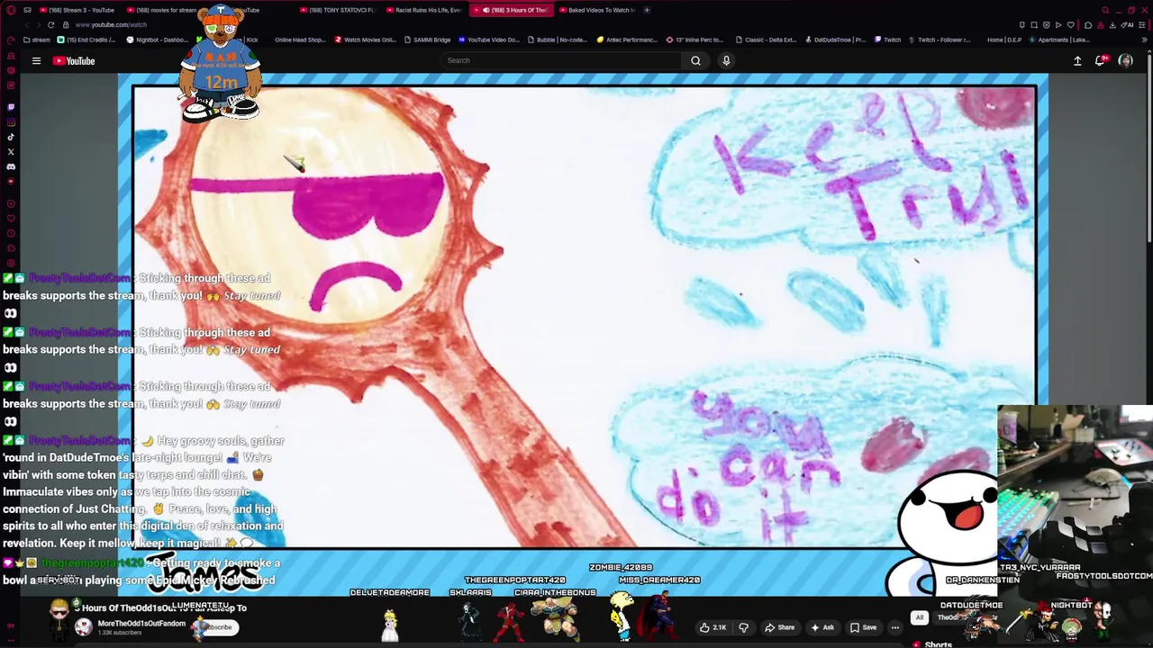This screenshot has width=1153, height=648.
Task: Open the extensions cube icon
Action: click(1088, 24)
